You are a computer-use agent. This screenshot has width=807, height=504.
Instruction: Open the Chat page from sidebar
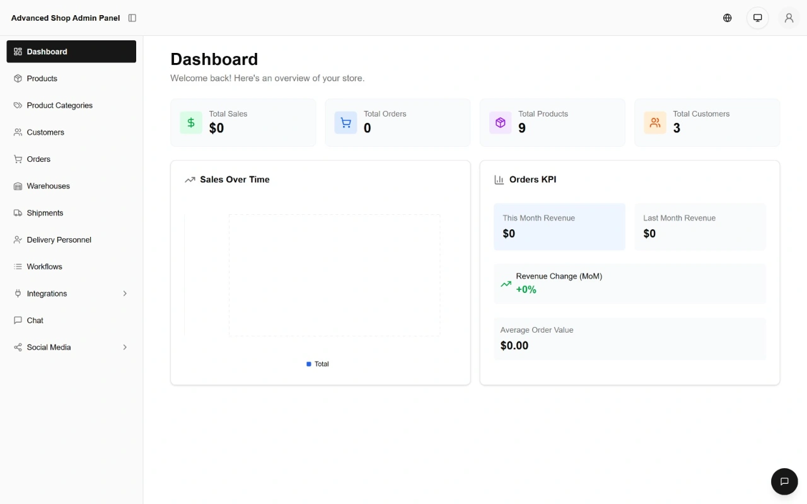71,320
